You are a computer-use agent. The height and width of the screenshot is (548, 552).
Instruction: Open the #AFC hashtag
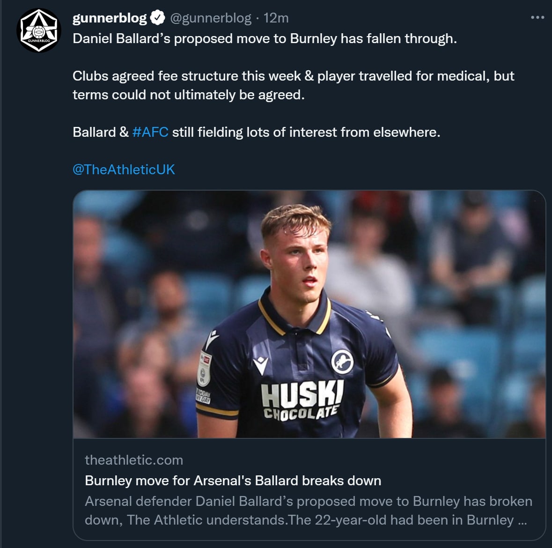150,132
